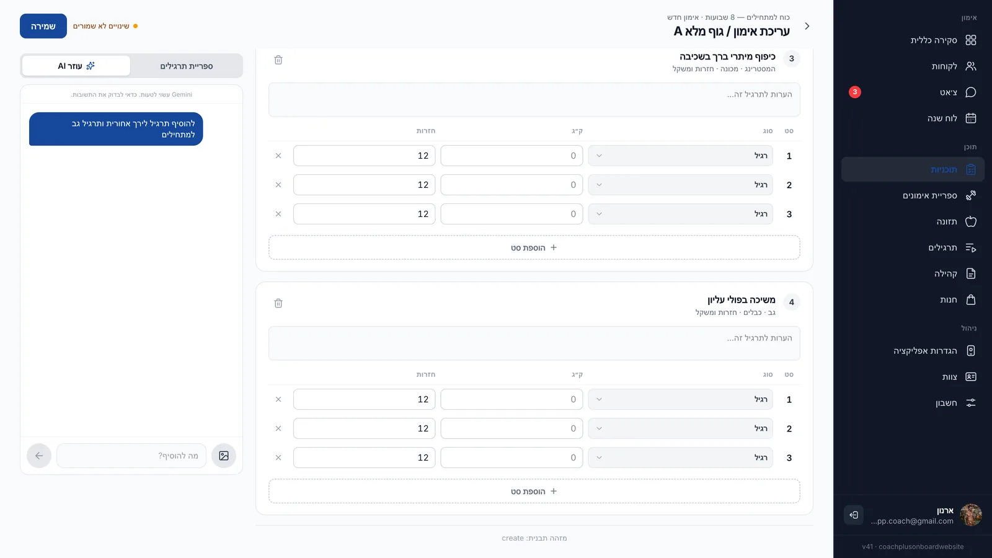Send the AI chat message arrow
Image resolution: width=992 pixels, height=558 pixels.
(x=39, y=456)
